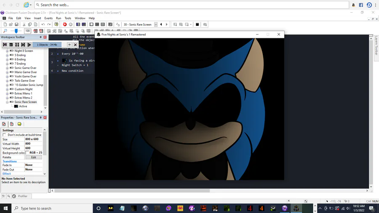Viewport: 379px width, 213px height.
Task: Open the Run menu
Action: (x=59, y=18)
